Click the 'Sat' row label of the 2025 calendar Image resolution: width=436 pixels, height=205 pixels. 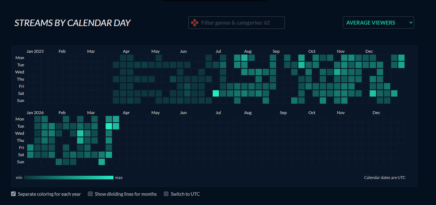(x=21, y=93)
